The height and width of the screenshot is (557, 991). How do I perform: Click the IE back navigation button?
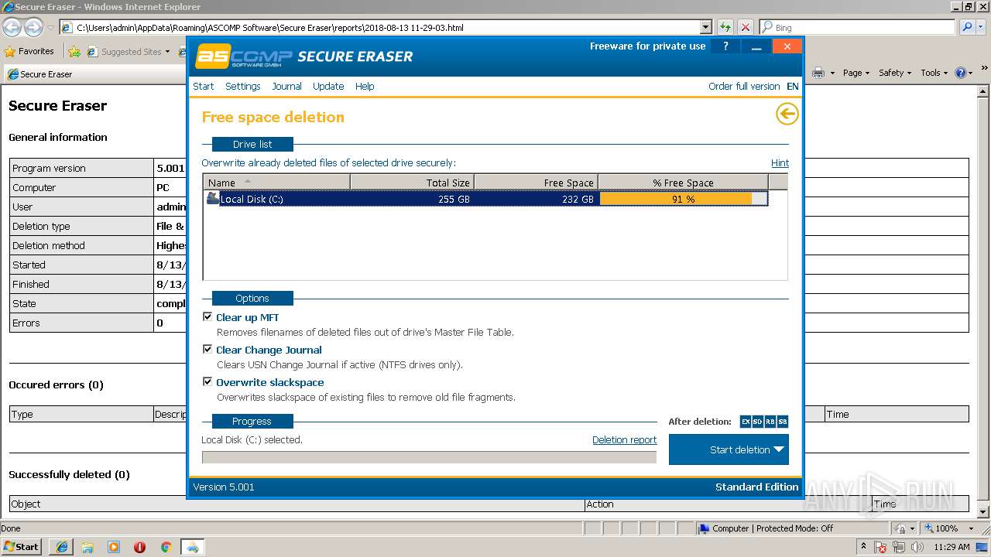[x=12, y=27]
